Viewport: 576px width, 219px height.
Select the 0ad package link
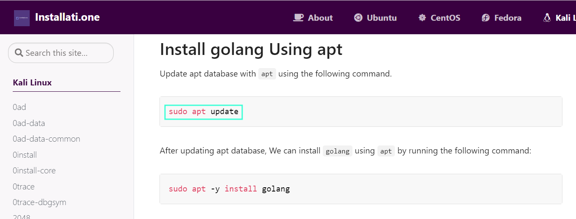[x=20, y=107]
